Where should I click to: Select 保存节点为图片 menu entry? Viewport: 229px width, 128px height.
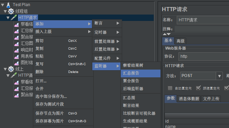(63, 113)
